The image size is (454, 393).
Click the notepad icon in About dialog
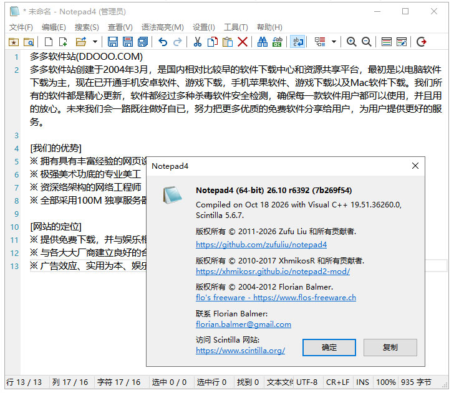[x=172, y=195]
